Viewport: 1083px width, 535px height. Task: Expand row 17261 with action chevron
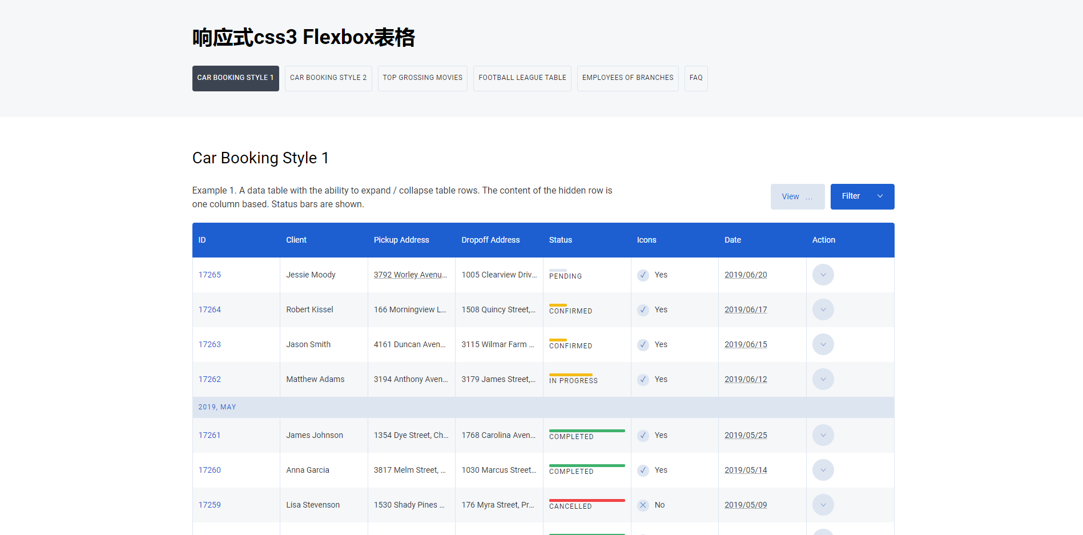[x=823, y=435]
